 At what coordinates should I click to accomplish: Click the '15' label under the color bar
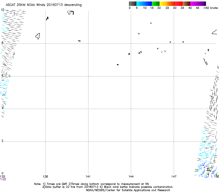(x=152, y=8)
